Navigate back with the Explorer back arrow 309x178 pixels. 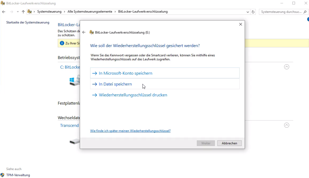tap(4, 12)
